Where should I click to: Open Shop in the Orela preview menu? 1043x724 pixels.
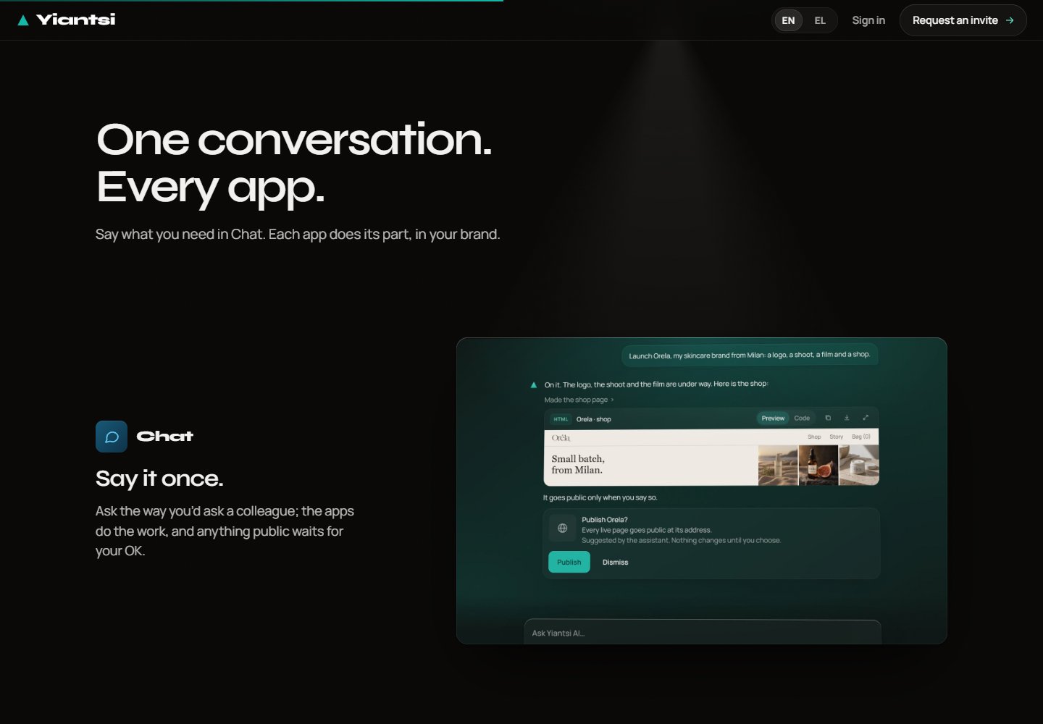pos(814,437)
